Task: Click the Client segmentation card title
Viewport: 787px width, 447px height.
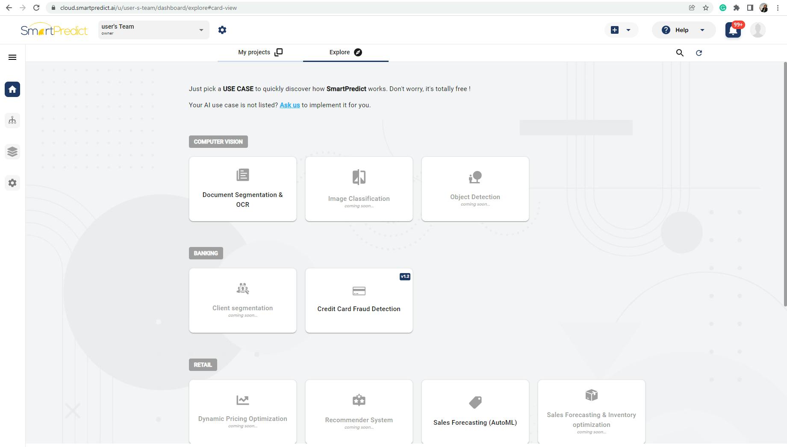Action: [x=243, y=308]
